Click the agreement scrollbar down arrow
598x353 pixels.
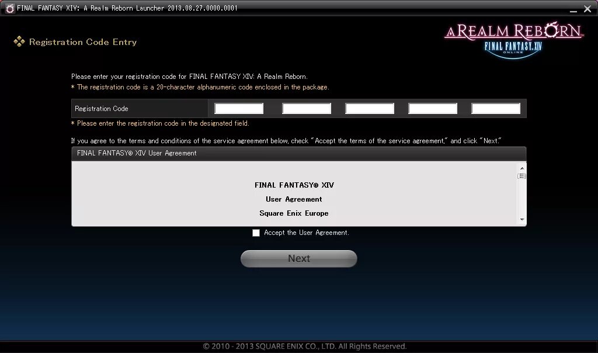pos(521,220)
